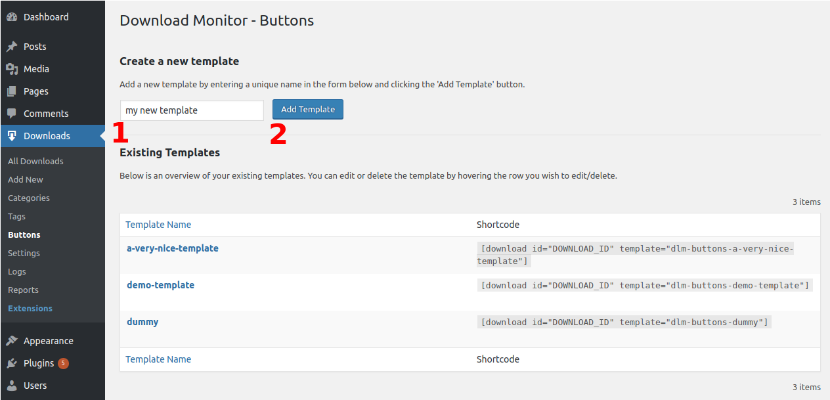Click the top Shortcode column header
This screenshot has width=830, height=400.
(498, 225)
